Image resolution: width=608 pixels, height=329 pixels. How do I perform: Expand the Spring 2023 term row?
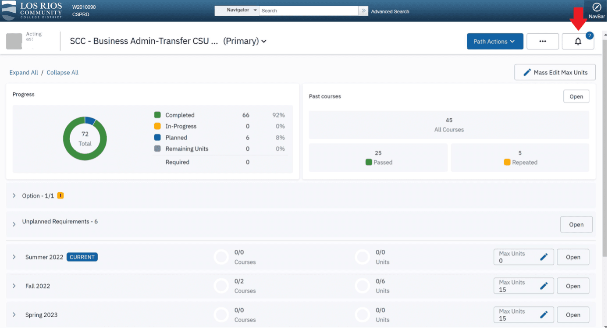pos(14,315)
